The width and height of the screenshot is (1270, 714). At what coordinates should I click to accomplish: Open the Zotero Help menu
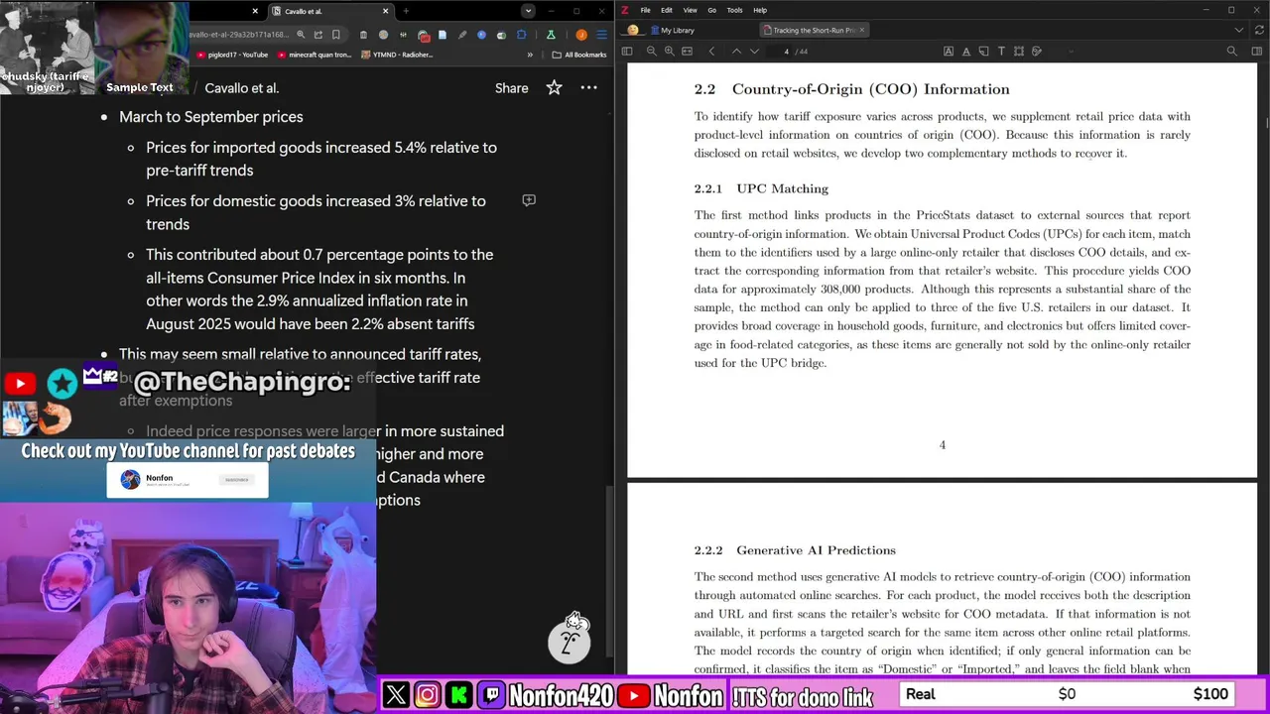pyautogui.click(x=760, y=10)
